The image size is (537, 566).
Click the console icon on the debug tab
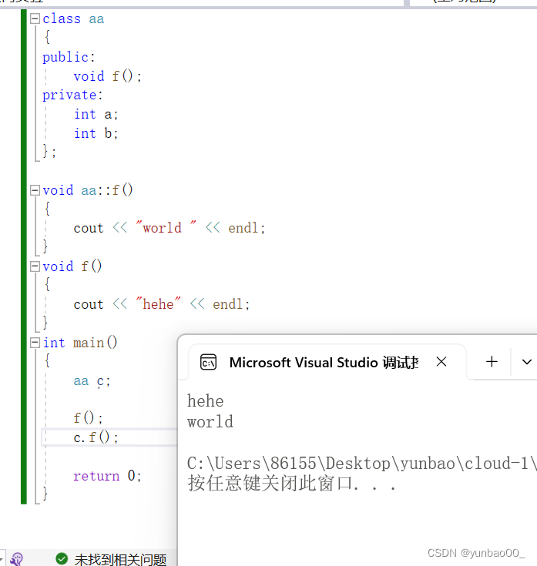click(208, 362)
